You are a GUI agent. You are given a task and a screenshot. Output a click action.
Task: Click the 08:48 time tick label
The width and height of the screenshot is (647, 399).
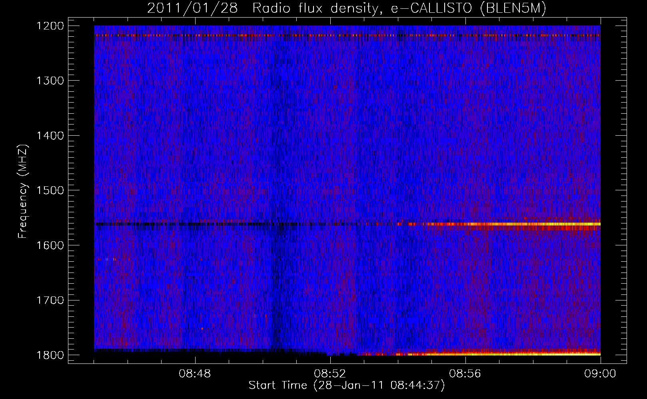coord(195,374)
